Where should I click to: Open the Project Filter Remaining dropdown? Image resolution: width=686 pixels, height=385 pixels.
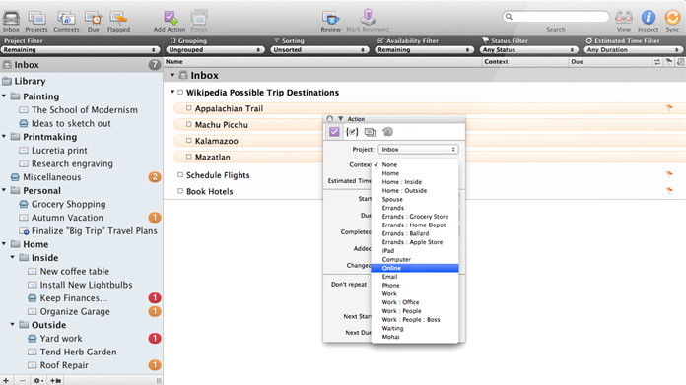click(80, 50)
